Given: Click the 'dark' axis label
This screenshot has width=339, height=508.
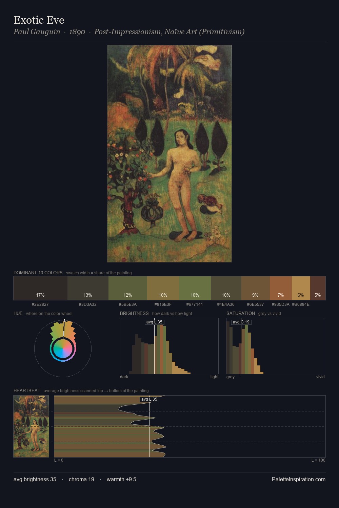Looking at the screenshot, I should click(124, 377).
